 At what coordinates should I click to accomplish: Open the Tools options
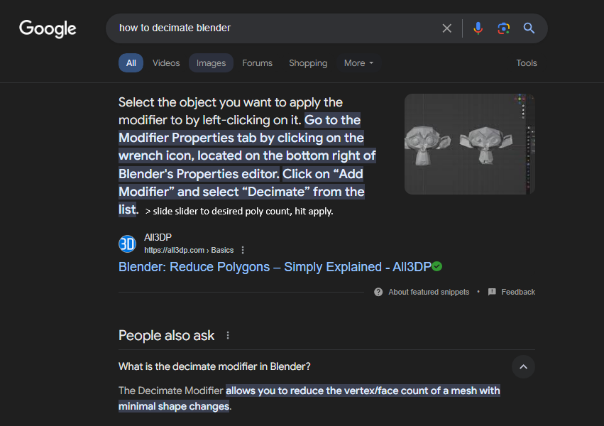coord(527,63)
